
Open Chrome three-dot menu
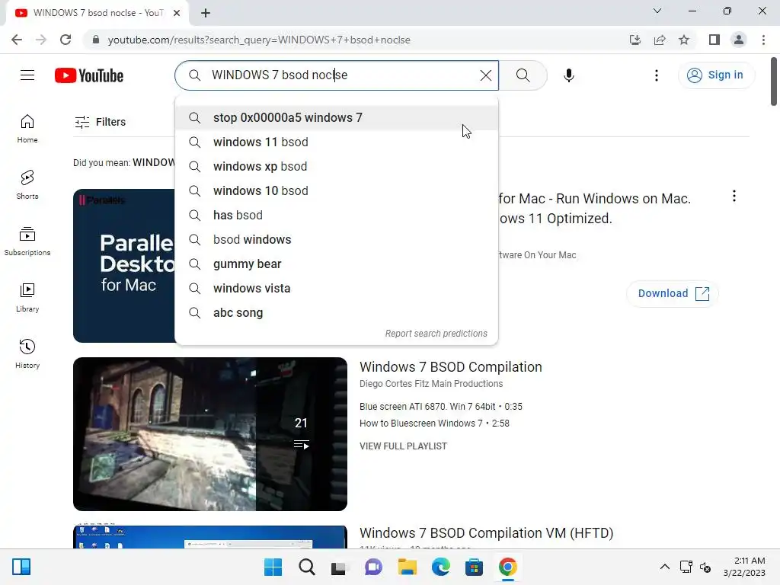click(763, 40)
